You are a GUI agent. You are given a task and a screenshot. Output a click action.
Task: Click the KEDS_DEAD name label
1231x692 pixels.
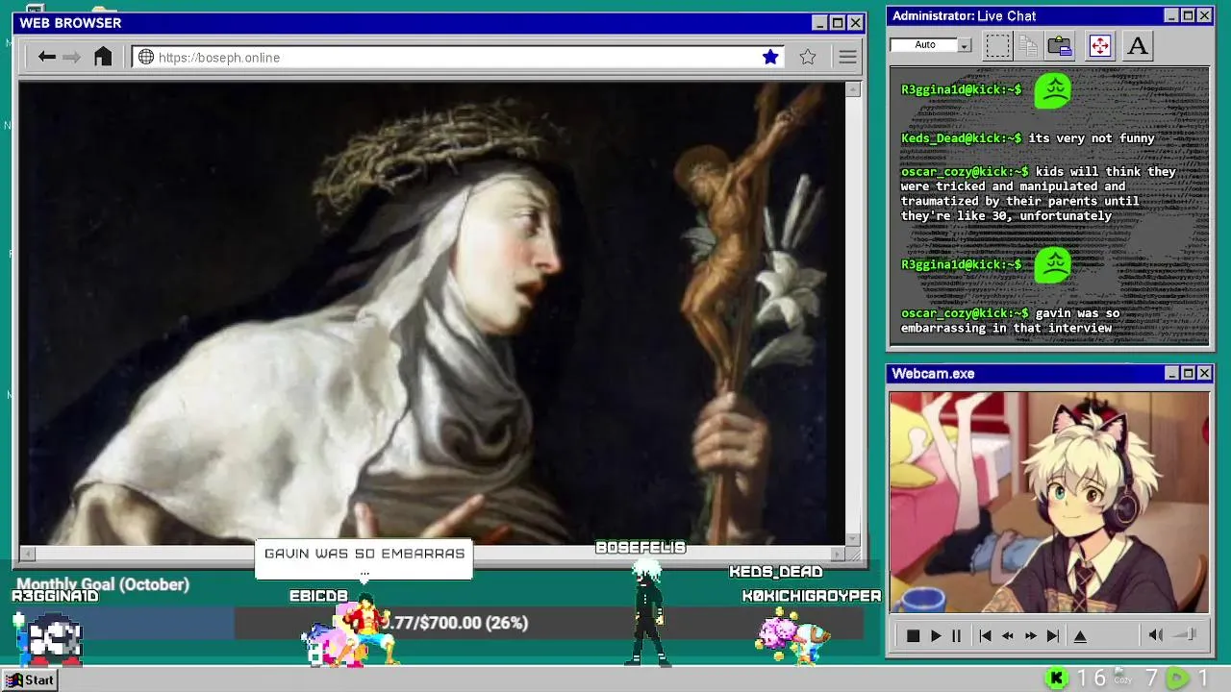(775, 572)
